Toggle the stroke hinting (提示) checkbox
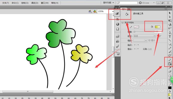Image resolution: width=173 pixels, height=99 pixels. tap(149, 40)
